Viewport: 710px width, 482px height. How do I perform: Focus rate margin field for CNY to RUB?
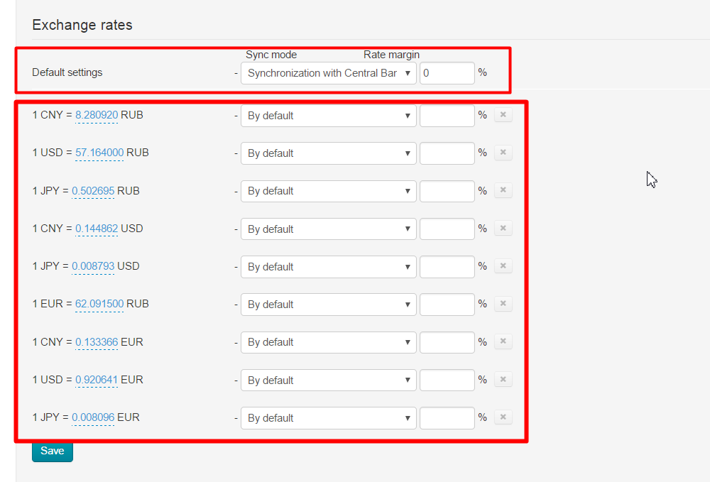click(447, 116)
